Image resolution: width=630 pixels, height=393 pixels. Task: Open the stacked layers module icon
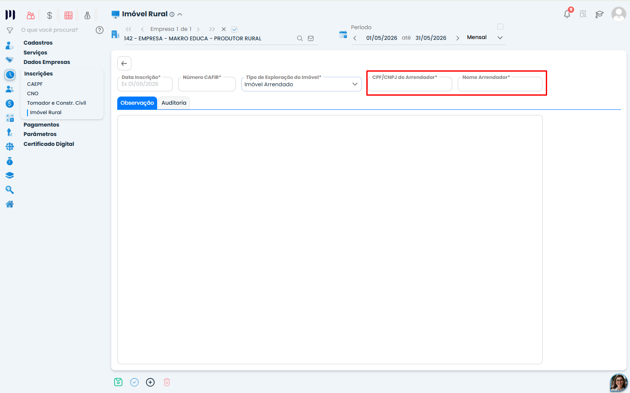click(x=9, y=175)
